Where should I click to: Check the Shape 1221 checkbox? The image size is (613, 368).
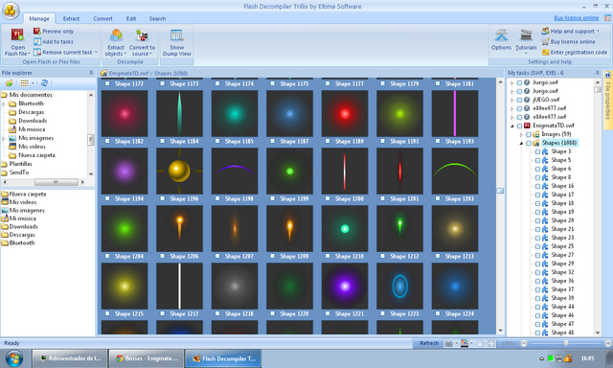pos(328,313)
